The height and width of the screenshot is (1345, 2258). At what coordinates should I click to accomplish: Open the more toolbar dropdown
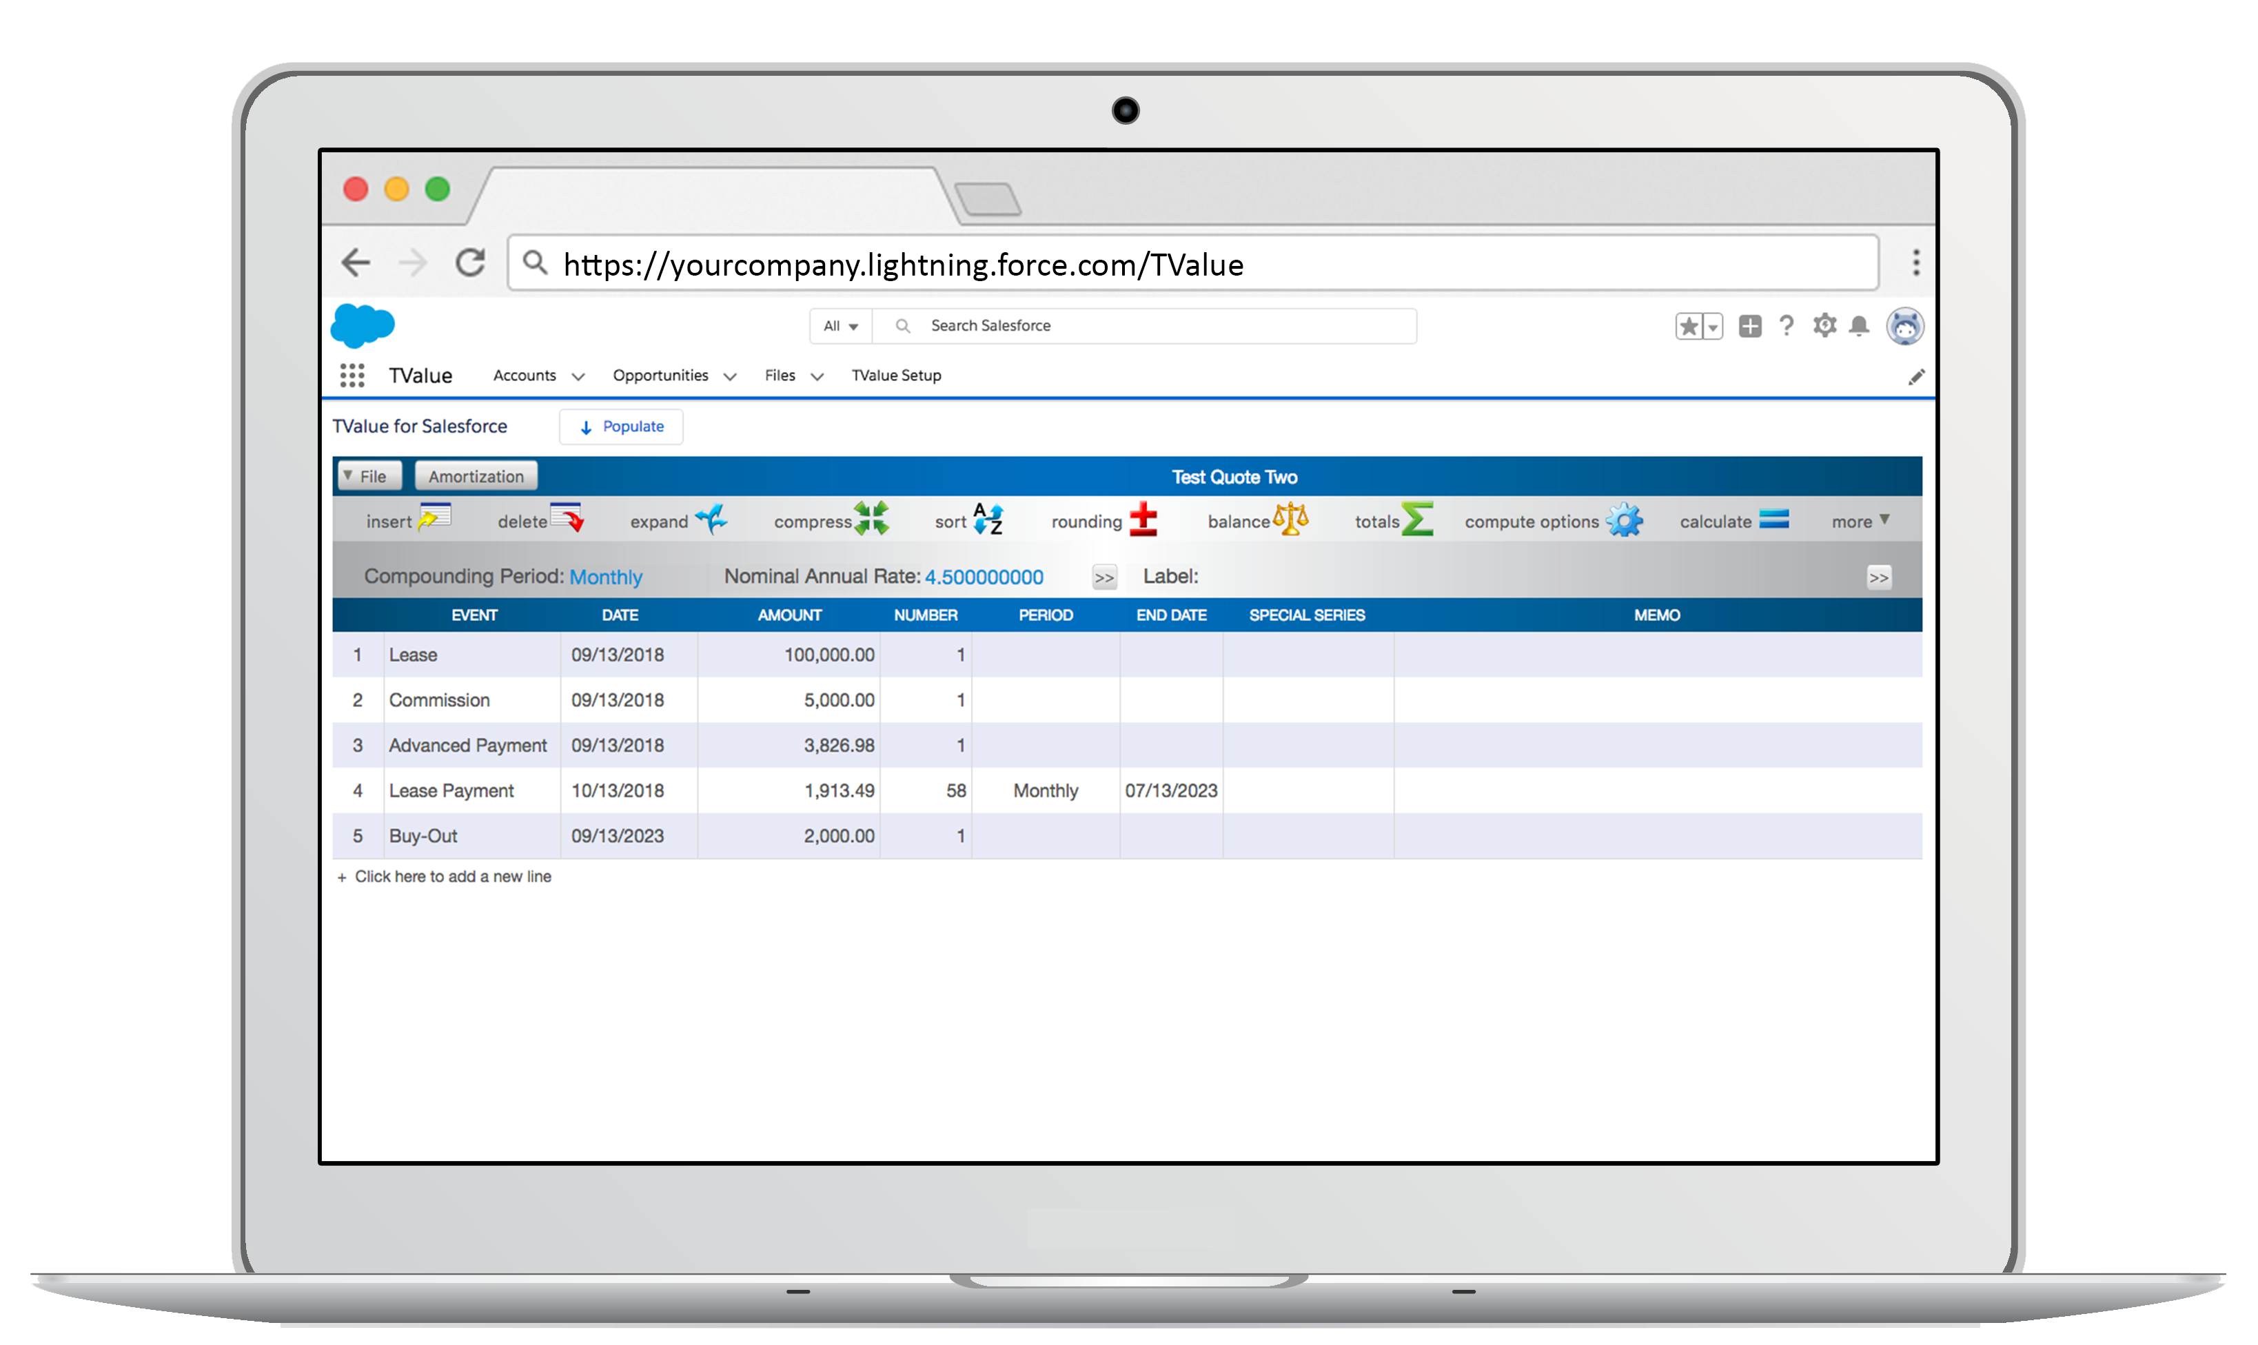point(1861,521)
